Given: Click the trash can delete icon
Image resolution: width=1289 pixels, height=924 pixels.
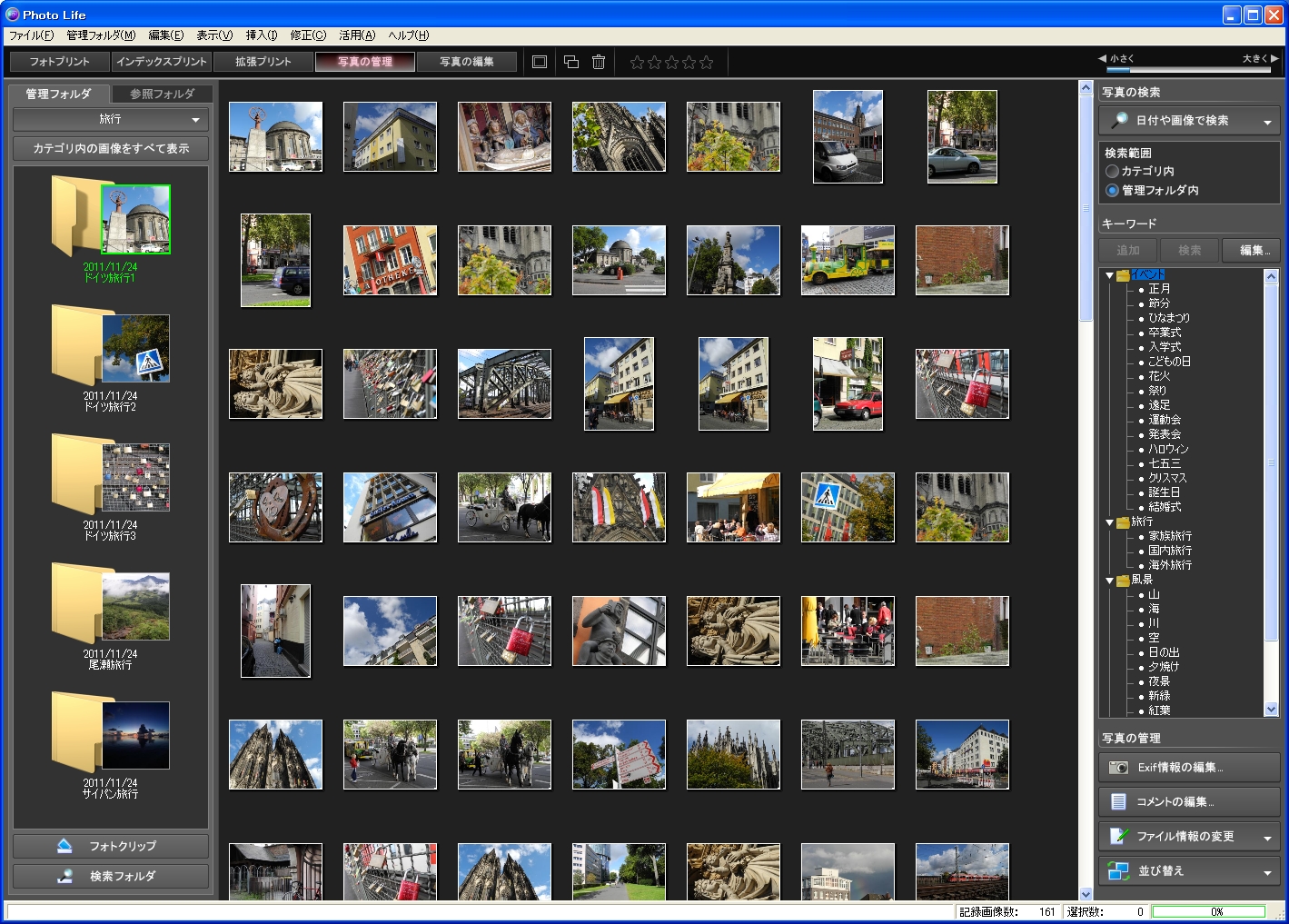Looking at the screenshot, I should click(x=599, y=62).
